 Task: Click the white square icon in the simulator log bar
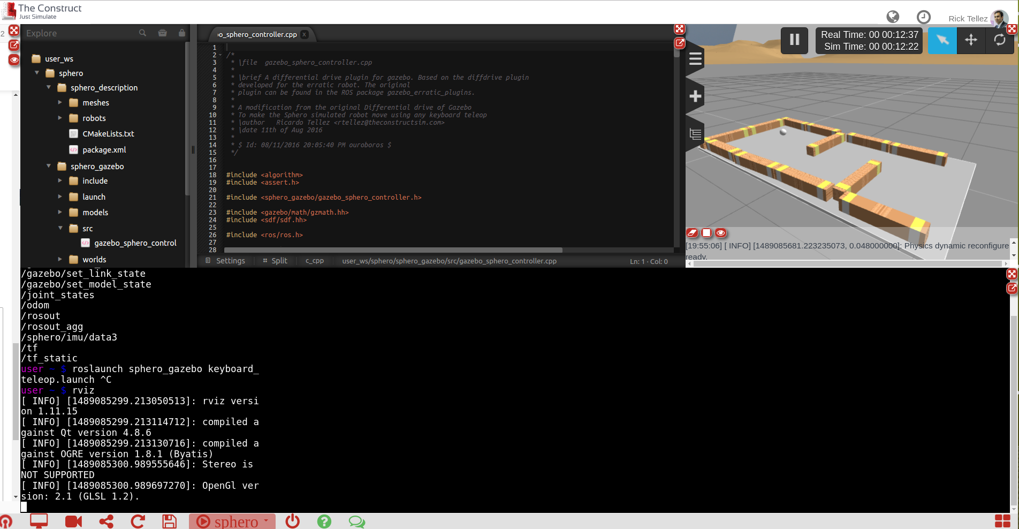(706, 233)
